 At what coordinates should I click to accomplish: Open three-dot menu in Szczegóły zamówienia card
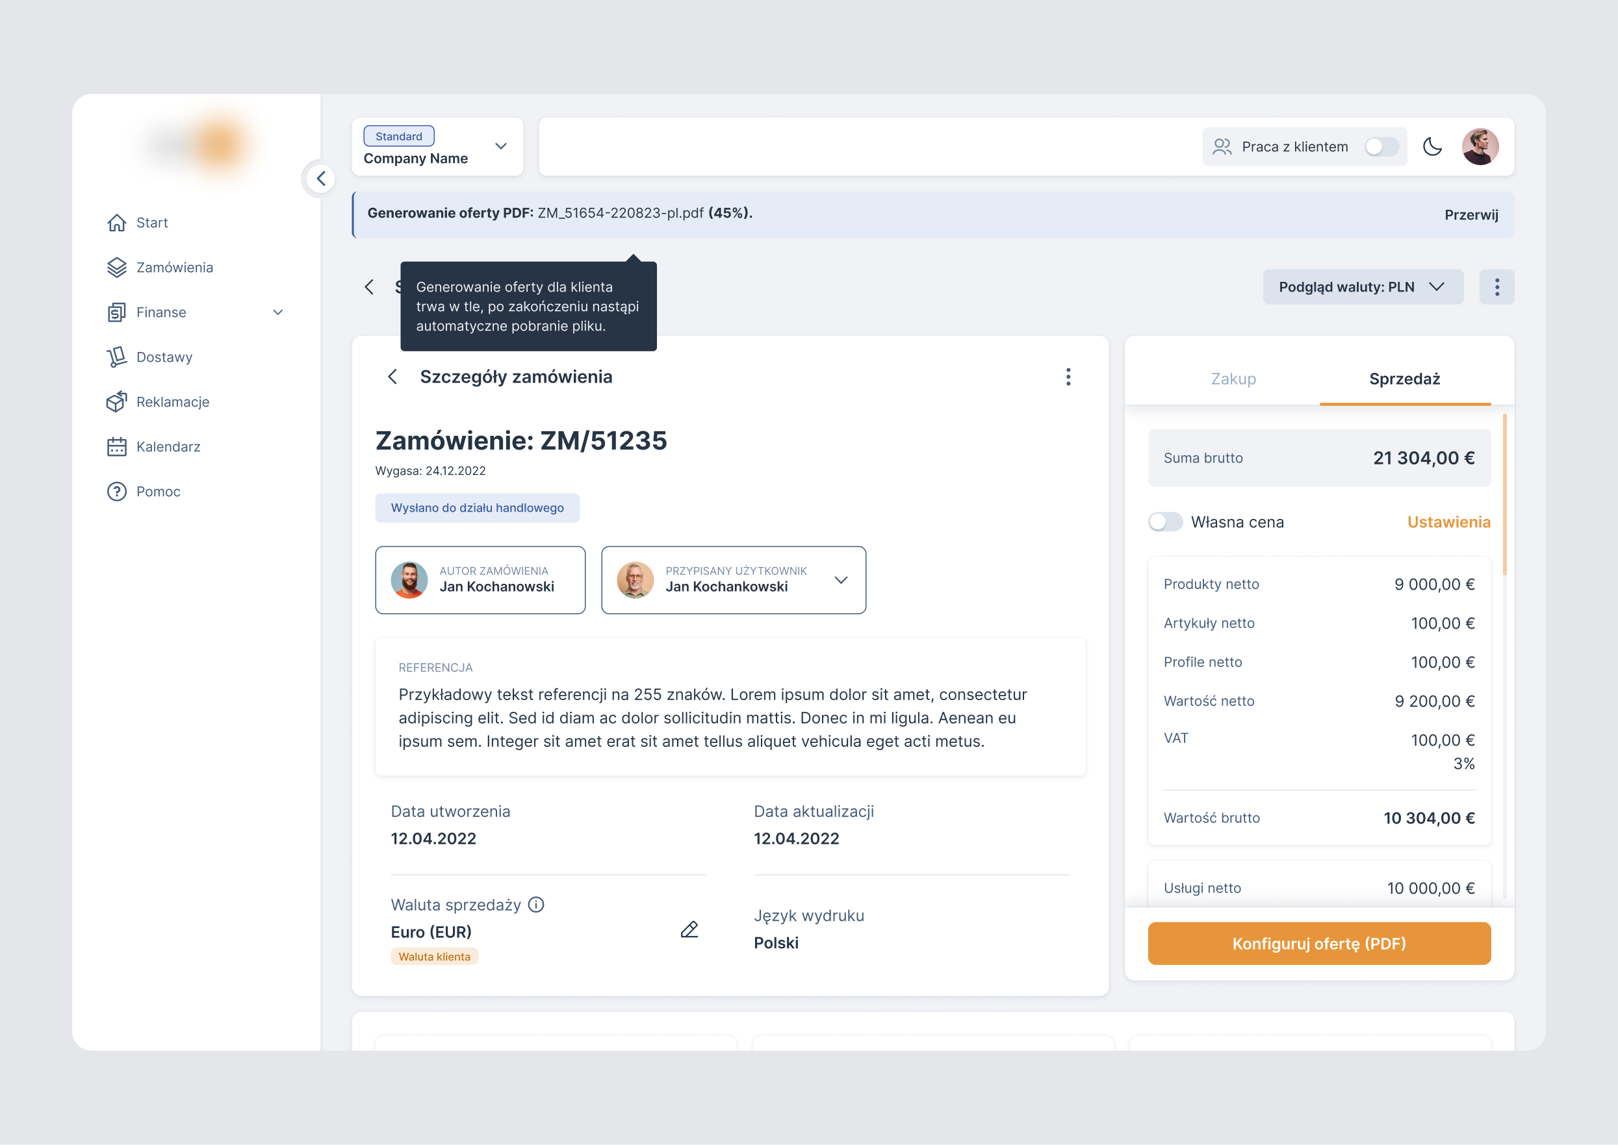[x=1068, y=377]
